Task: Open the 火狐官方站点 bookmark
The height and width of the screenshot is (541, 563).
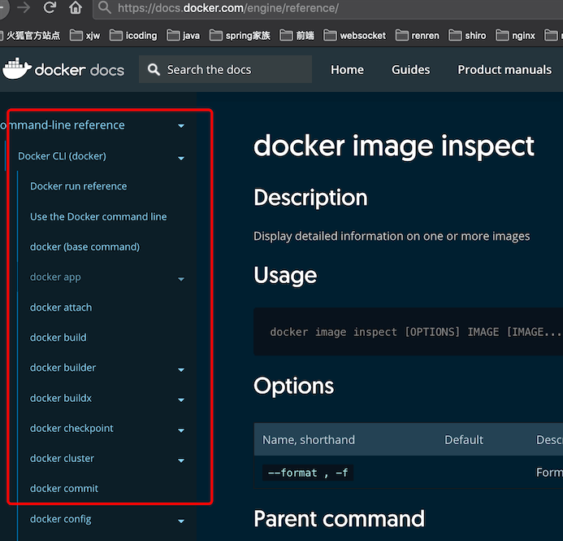Action: click(30, 35)
